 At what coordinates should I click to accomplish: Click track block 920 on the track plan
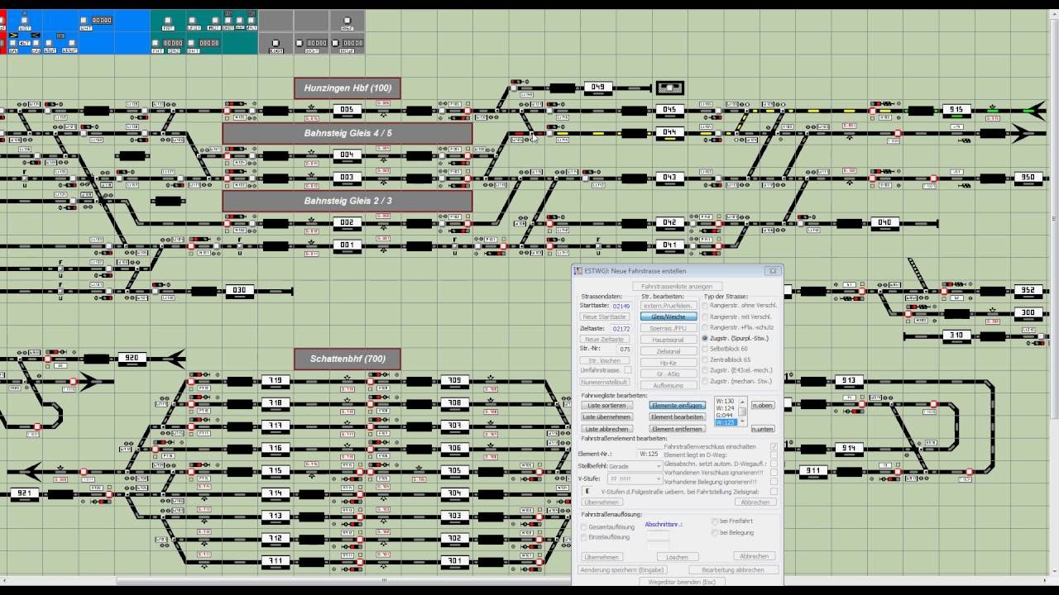pos(132,359)
